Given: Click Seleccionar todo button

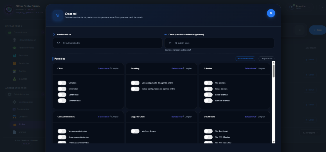Looking at the screenshot, I should (245, 59).
